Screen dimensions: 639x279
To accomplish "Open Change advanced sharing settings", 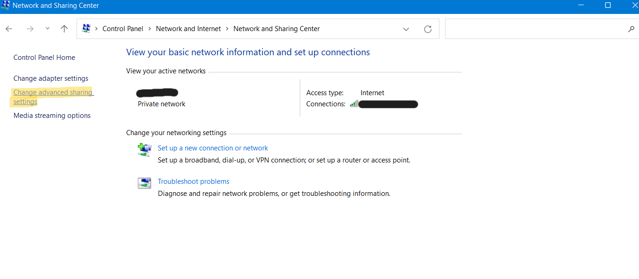I will coord(52,92).
